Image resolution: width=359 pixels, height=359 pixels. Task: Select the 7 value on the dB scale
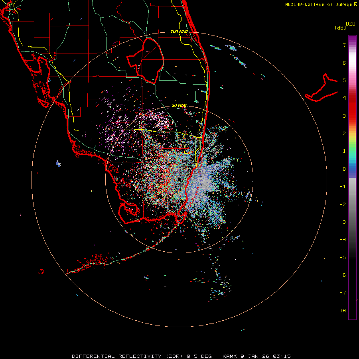(344, 45)
